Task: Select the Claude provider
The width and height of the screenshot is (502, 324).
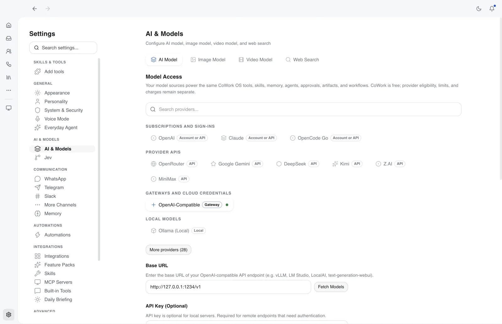Action: [249, 138]
